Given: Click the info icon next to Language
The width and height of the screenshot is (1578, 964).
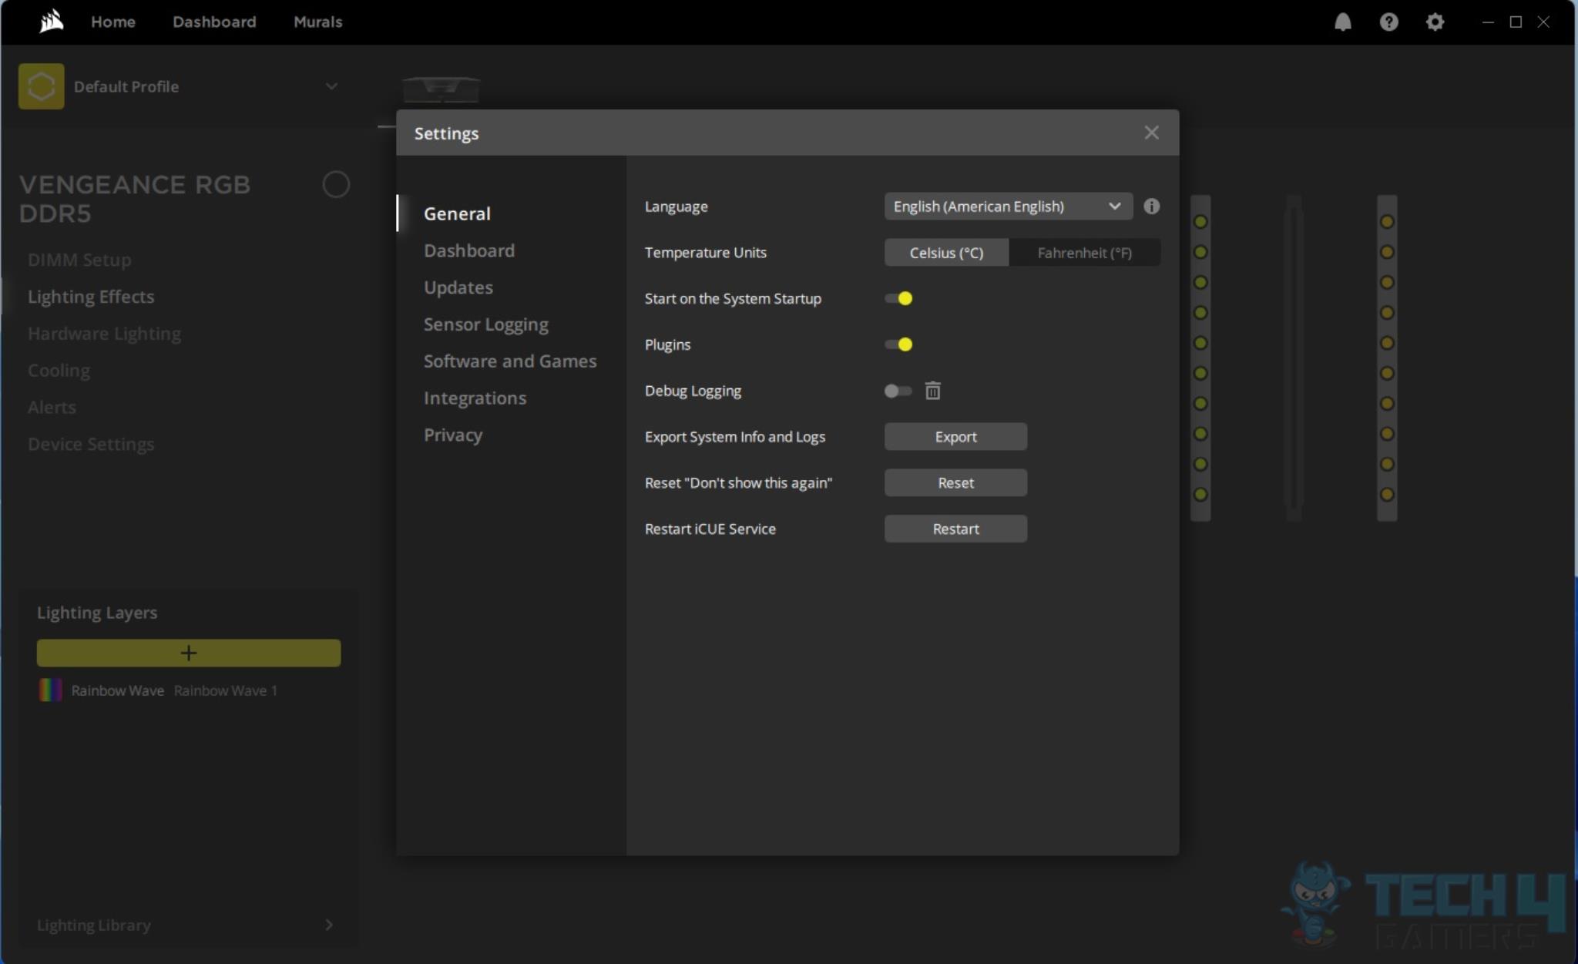Looking at the screenshot, I should 1151,206.
